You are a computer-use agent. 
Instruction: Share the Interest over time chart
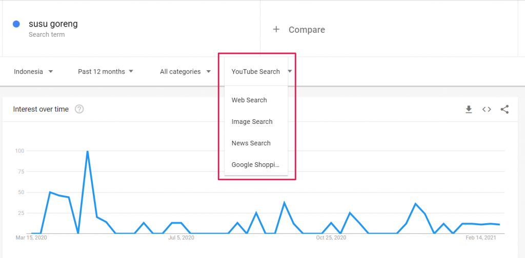[504, 109]
